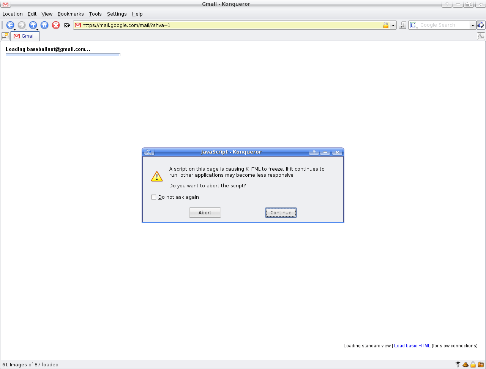Click the status bar padlock security icon
The image size is (486, 369).
473,364
